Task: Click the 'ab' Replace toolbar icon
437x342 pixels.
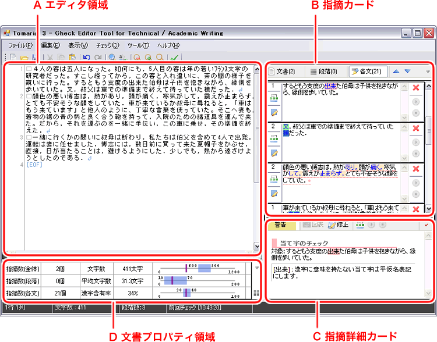Action: 123,58
